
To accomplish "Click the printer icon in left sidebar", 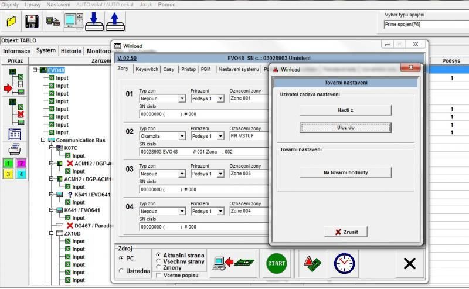I will pyautogui.click(x=15, y=148).
